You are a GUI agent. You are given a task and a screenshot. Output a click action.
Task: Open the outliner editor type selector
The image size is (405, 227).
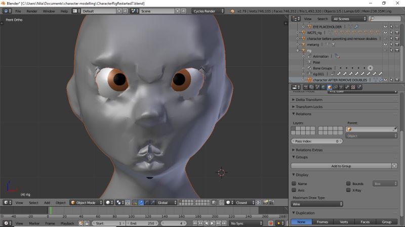coord(296,19)
